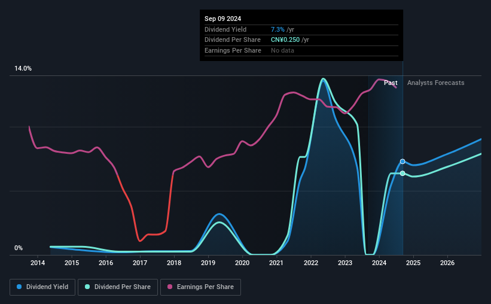The height and width of the screenshot is (304, 491).
Task: Click the 2026 x-axis year label
Action: 447,263
